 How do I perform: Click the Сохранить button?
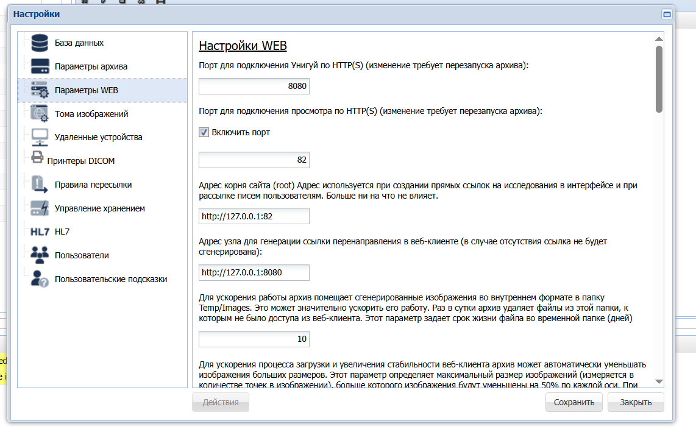[x=574, y=402]
